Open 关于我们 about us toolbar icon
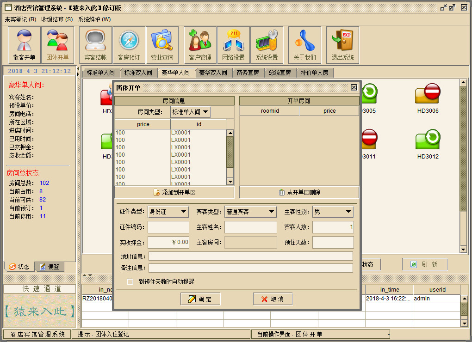 point(305,45)
